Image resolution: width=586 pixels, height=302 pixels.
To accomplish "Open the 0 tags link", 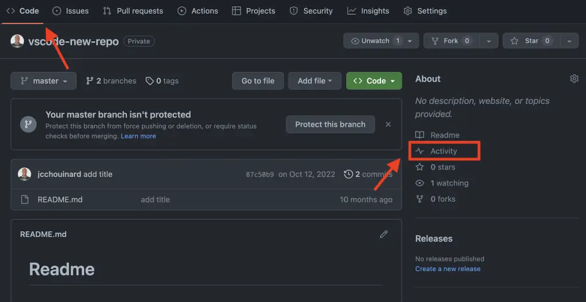I will (x=162, y=81).
